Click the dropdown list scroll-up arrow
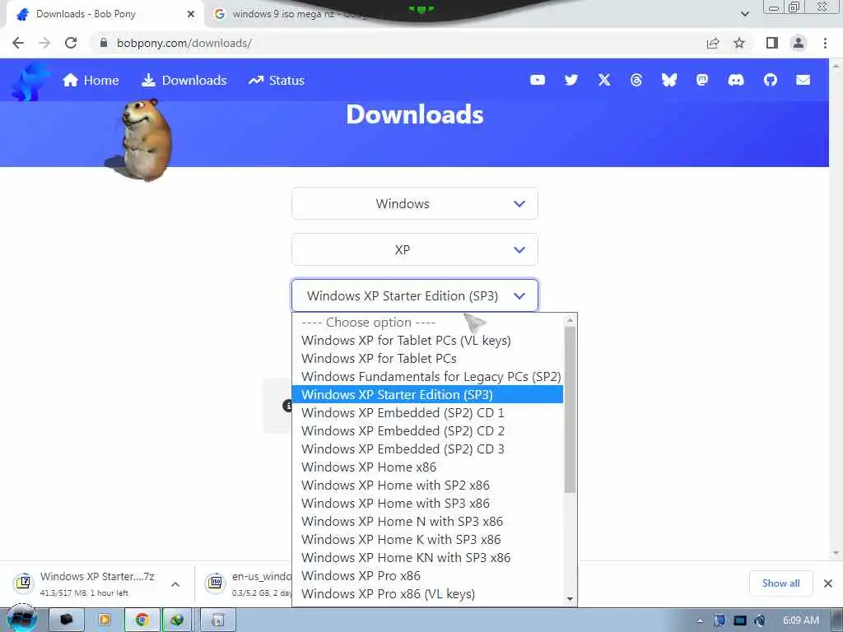The image size is (843, 632). (x=570, y=320)
